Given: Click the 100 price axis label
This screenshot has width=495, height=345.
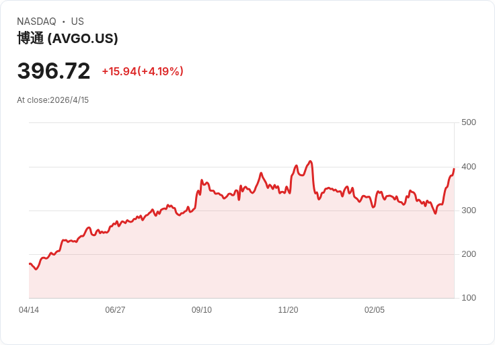Looking at the screenshot, I should pyautogui.click(x=469, y=298).
